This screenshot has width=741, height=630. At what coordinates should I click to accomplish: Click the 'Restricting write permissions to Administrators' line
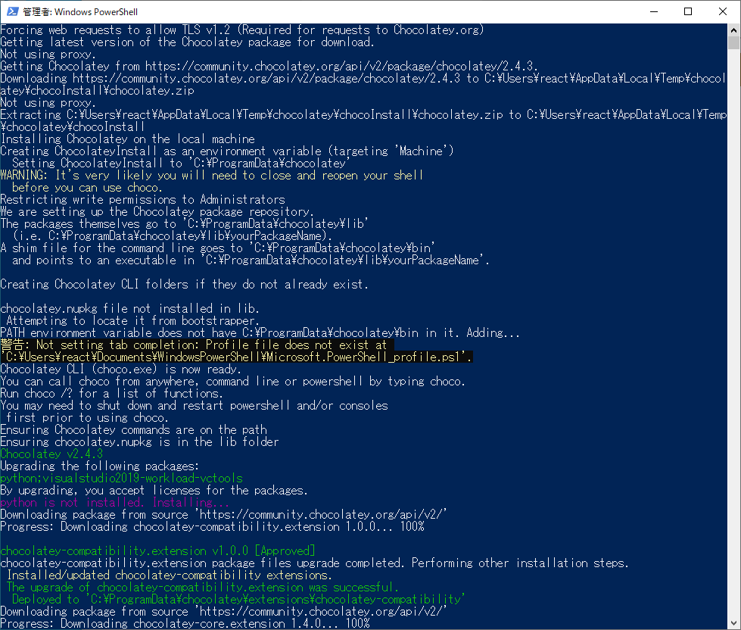pyautogui.click(x=143, y=199)
